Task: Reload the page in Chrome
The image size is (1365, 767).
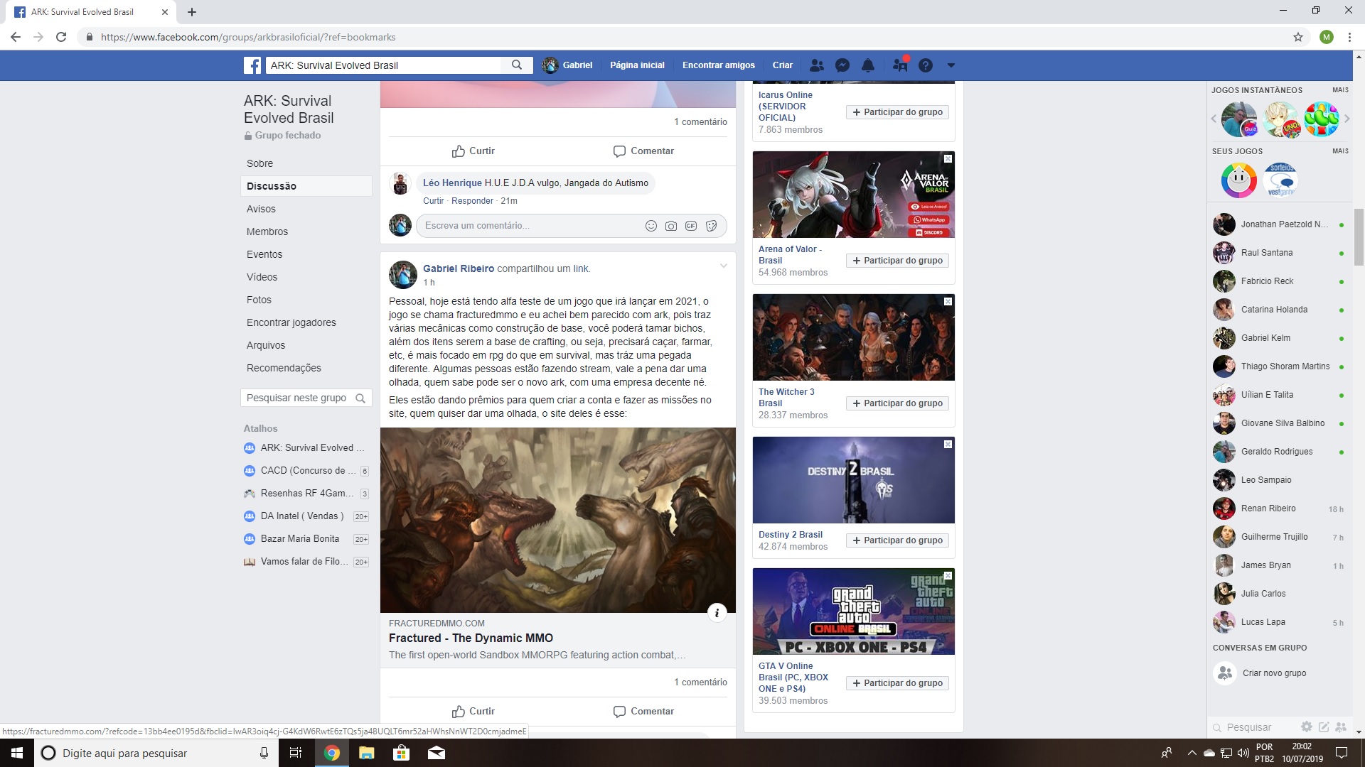Action: pos(61,37)
